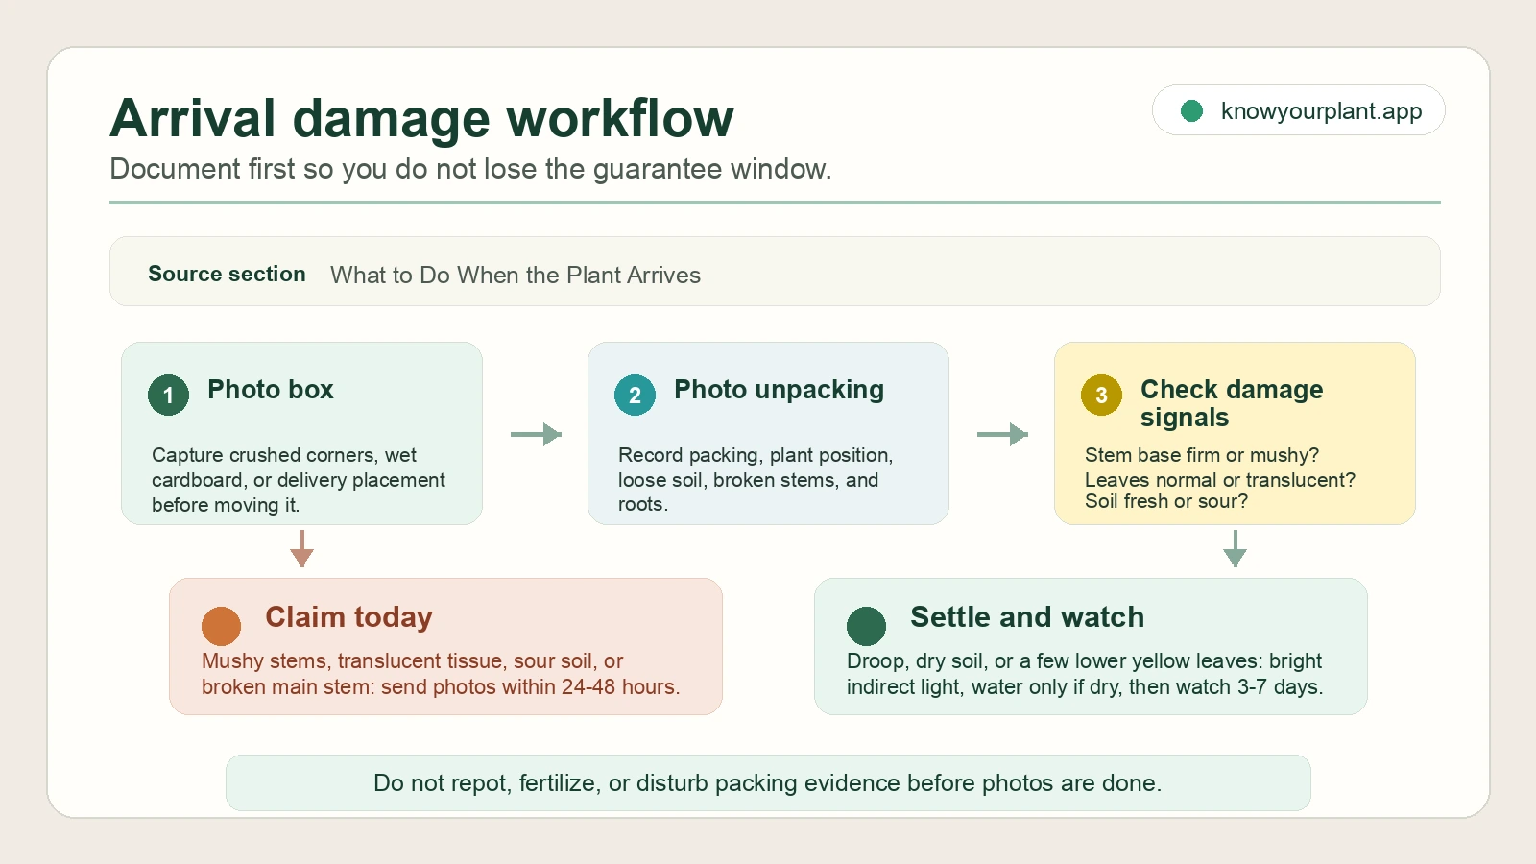Click the 'Photo unpacking' heading

pyautogui.click(x=780, y=390)
